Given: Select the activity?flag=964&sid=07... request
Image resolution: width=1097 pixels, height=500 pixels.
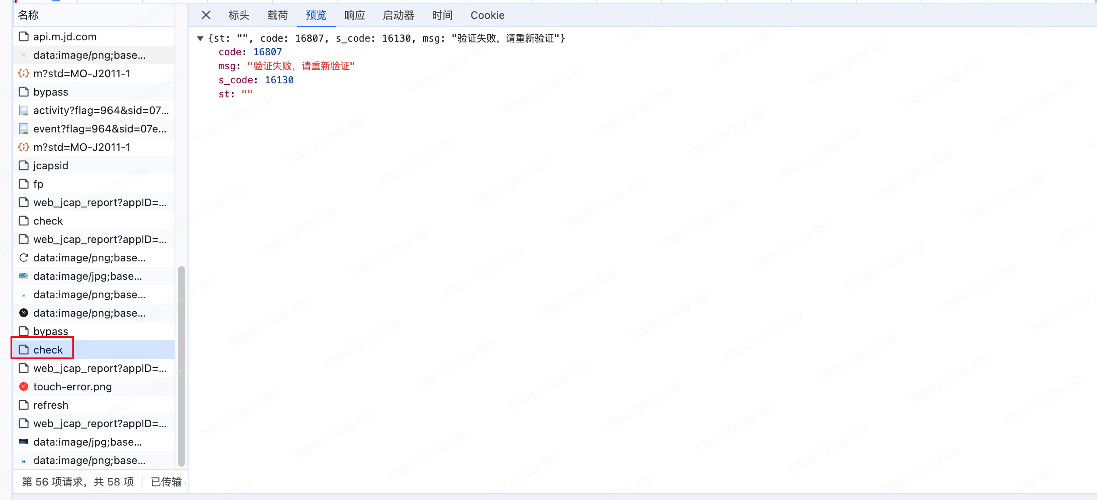Looking at the screenshot, I should point(94,111).
